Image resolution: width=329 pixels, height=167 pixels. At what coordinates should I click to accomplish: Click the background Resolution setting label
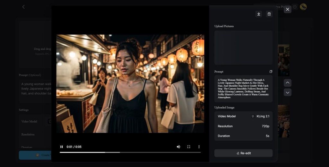tap(28, 134)
